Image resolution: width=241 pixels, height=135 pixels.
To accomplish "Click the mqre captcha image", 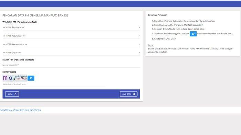I will [15, 78].
